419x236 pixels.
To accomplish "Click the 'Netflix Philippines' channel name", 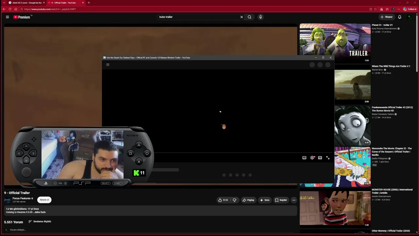I will click(380, 158).
